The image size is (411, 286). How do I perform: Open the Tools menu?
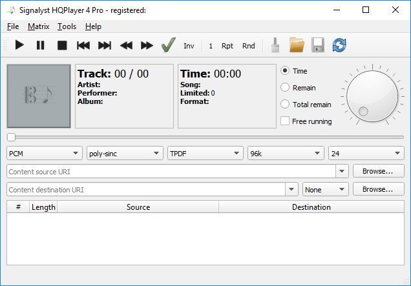67,26
